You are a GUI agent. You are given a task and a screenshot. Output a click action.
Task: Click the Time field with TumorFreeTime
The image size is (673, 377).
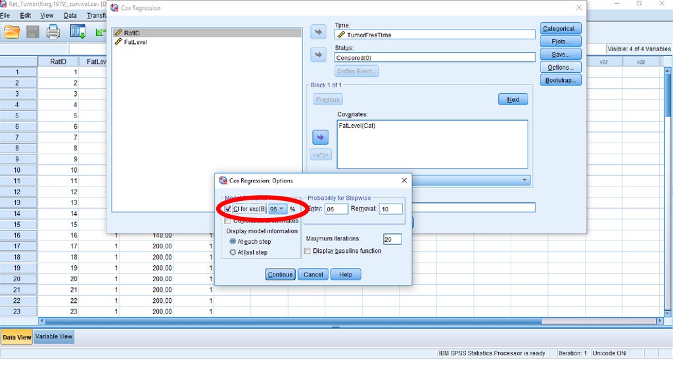435,35
